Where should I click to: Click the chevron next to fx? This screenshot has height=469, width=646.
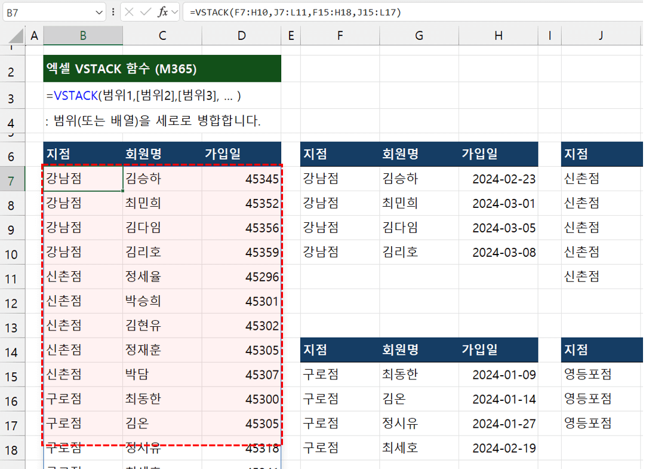click(x=174, y=12)
